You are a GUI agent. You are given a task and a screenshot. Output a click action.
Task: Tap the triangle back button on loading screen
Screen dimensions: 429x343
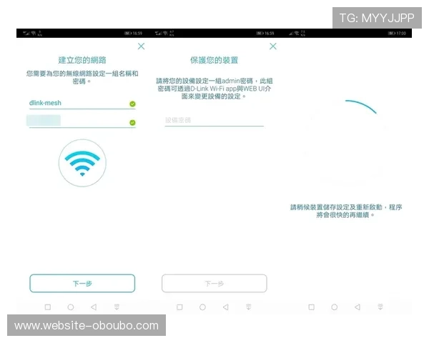pyautogui.click(x=357, y=307)
